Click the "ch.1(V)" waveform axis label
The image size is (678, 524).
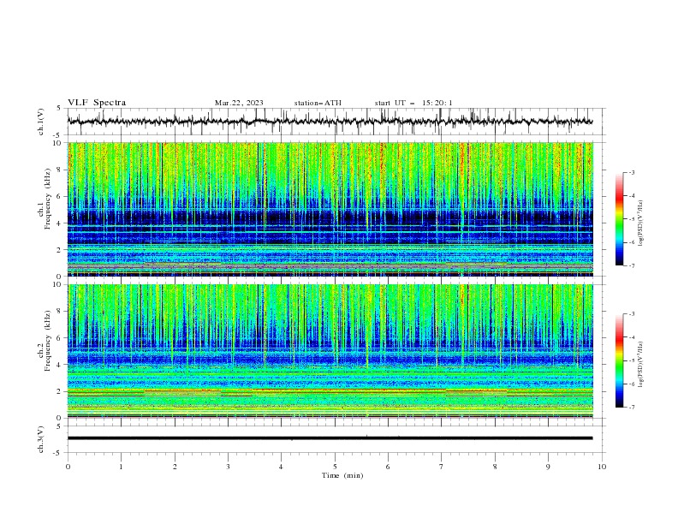[x=40, y=122]
